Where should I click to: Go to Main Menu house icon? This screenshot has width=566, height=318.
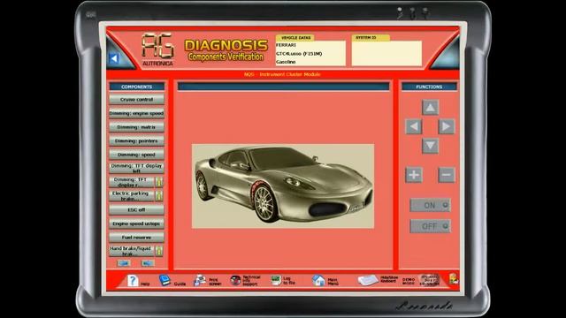pyautogui.click(x=318, y=280)
